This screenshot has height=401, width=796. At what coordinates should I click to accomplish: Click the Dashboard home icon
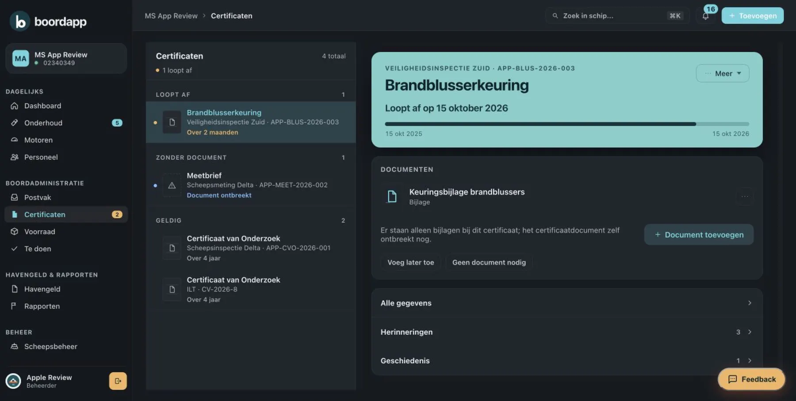[x=15, y=106]
